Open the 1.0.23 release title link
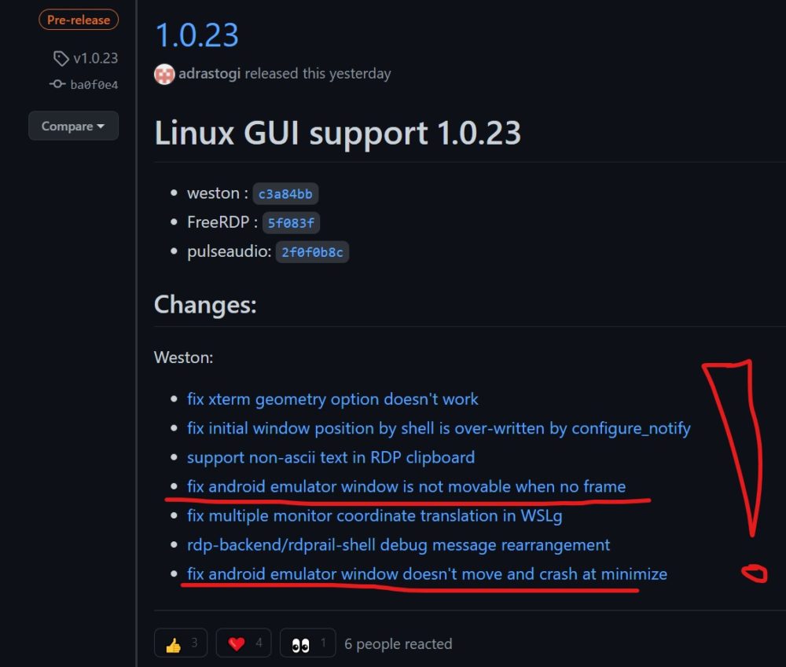Screen dimensions: 786x667 [197, 35]
